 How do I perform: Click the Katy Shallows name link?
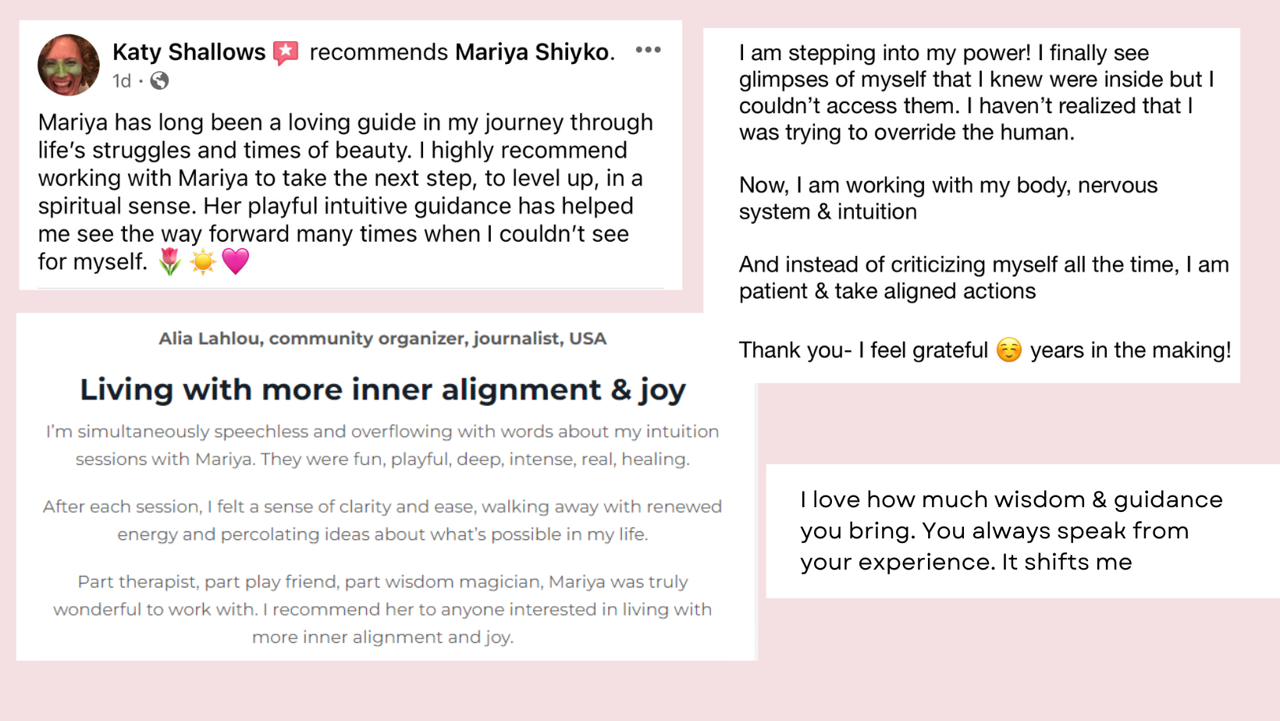tap(189, 51)
